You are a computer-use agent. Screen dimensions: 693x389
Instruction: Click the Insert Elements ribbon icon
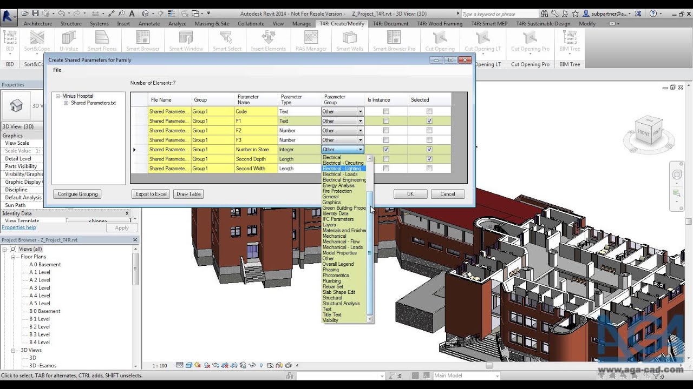pyautogui.click(x=268, y=37)
